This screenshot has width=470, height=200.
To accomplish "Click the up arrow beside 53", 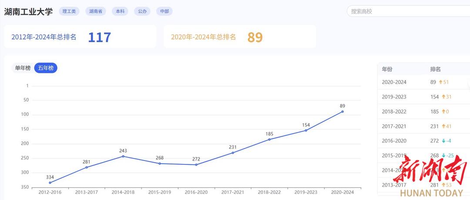I will pyautogui.click(x=444, y=185).
